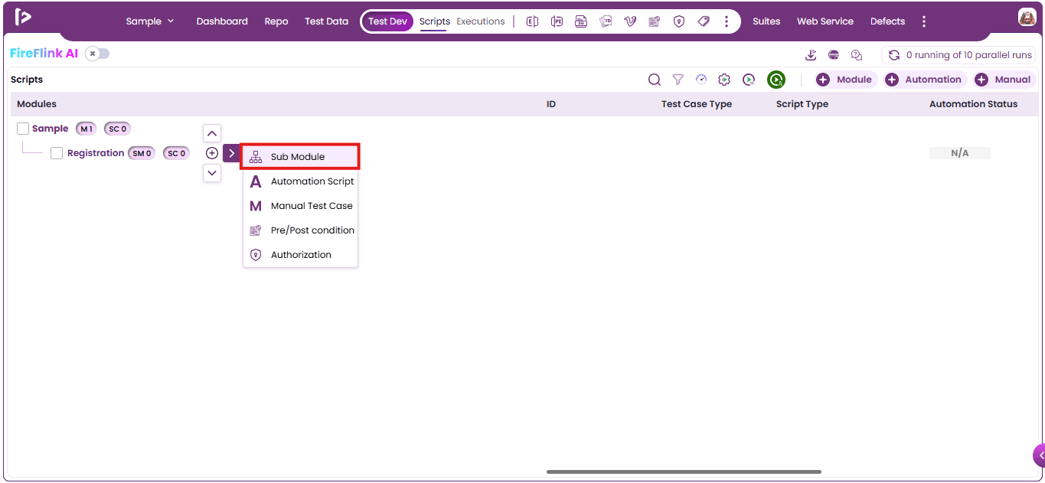Viewport: 1045px width, 483px height.
Task: Expand the side panel tab at the right edge
Action: point(1039,455)
